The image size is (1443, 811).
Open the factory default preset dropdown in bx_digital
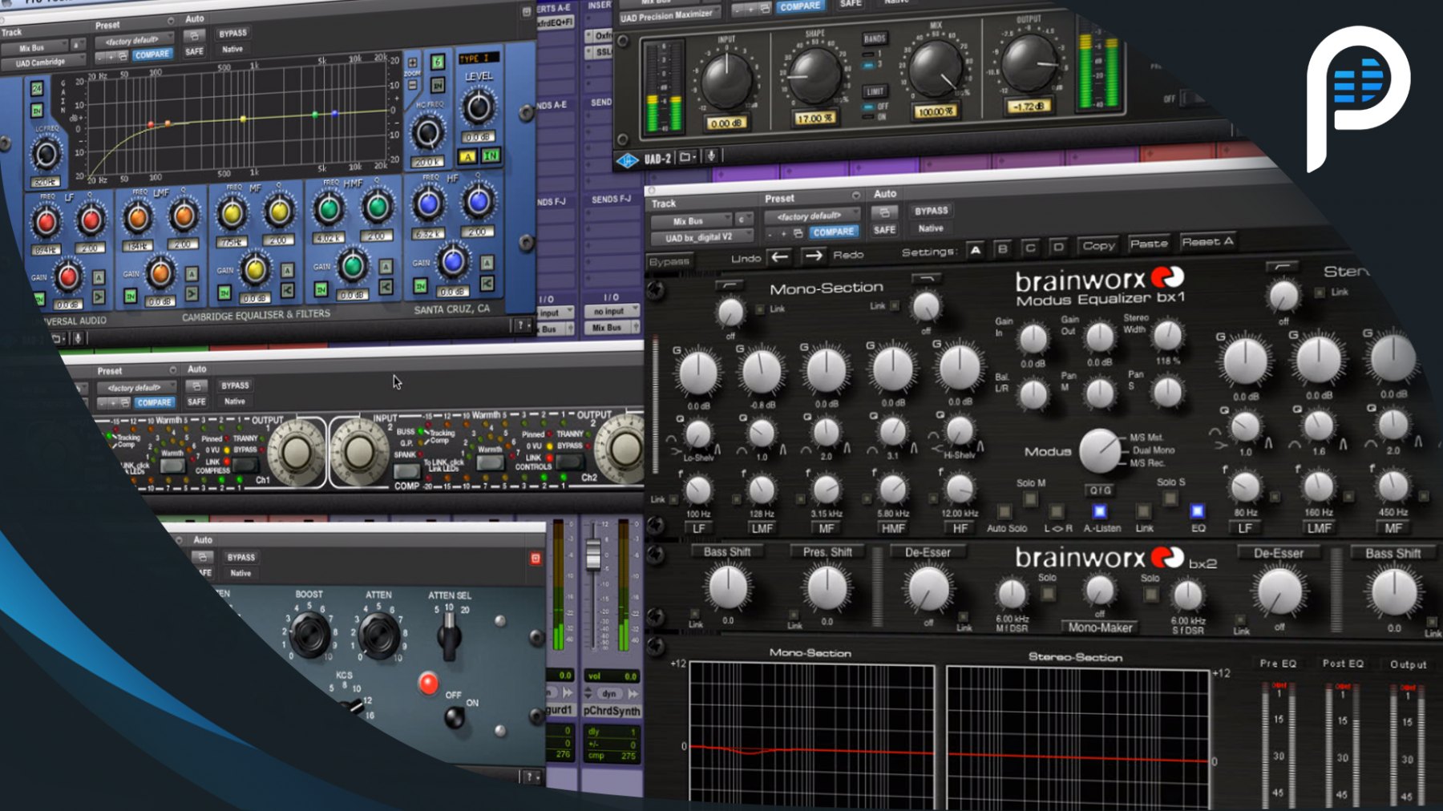click(x=811, y=216)
